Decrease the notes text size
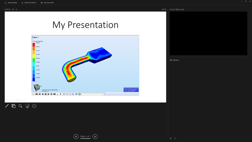Viewport: 252px width, 142px height. point(175,138)
